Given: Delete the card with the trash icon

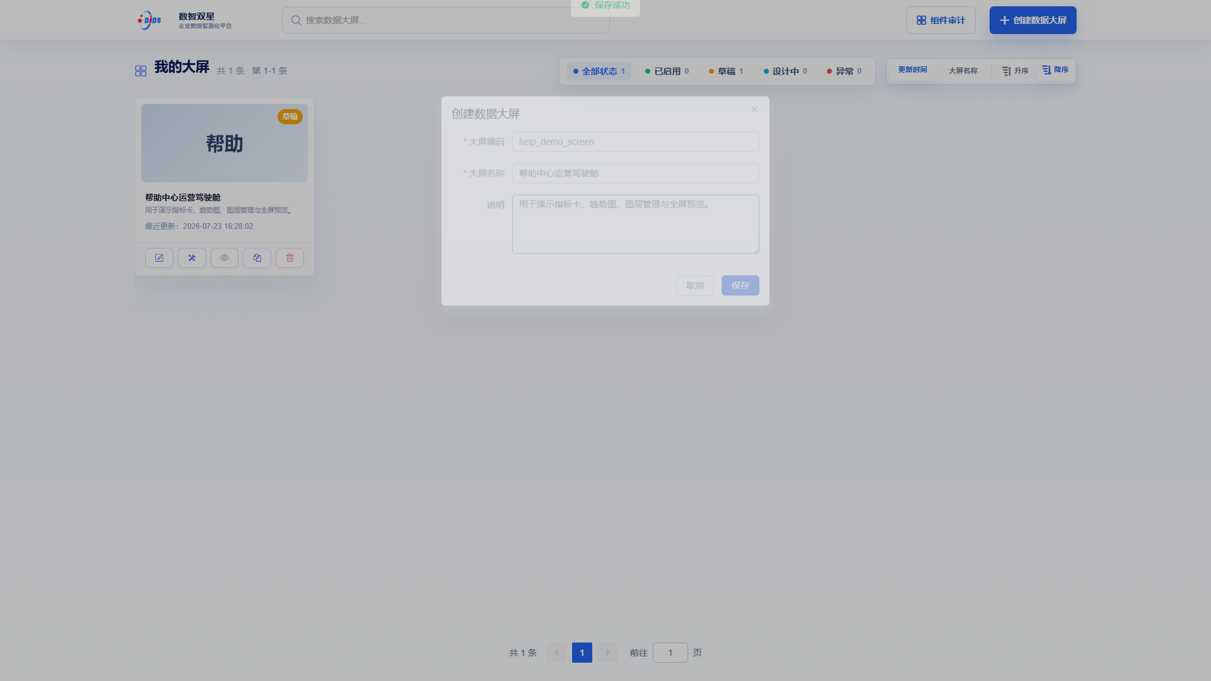Looking at the screenshot, I should [290, 258].
